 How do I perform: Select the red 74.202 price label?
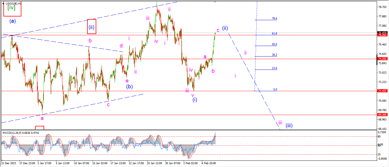click(x=382, y=59)
